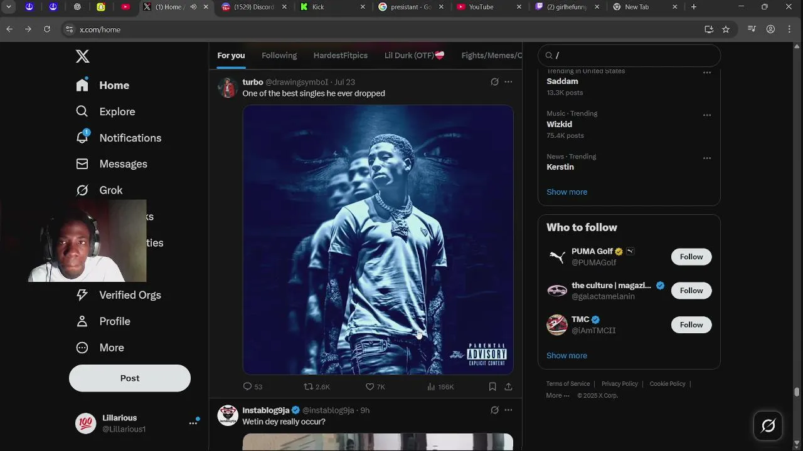Viewport: 803px width, 451px height.
Task: Open install app icon in address bar
Action: pyautogui.click(x=709, y=29)
